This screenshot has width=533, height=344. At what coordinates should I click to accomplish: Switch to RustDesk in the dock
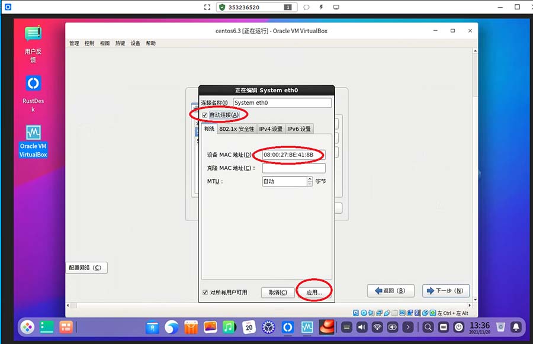[x=288, y=327]
